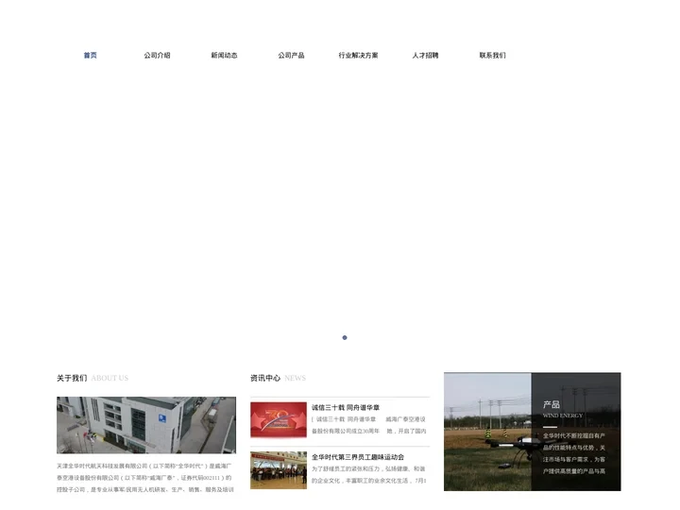Open the 资讯中心 News heading
Viewport: 680px width, 510px height.
tap(278, 378)
